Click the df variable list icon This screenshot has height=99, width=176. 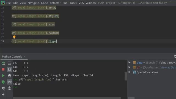(134, 67)
